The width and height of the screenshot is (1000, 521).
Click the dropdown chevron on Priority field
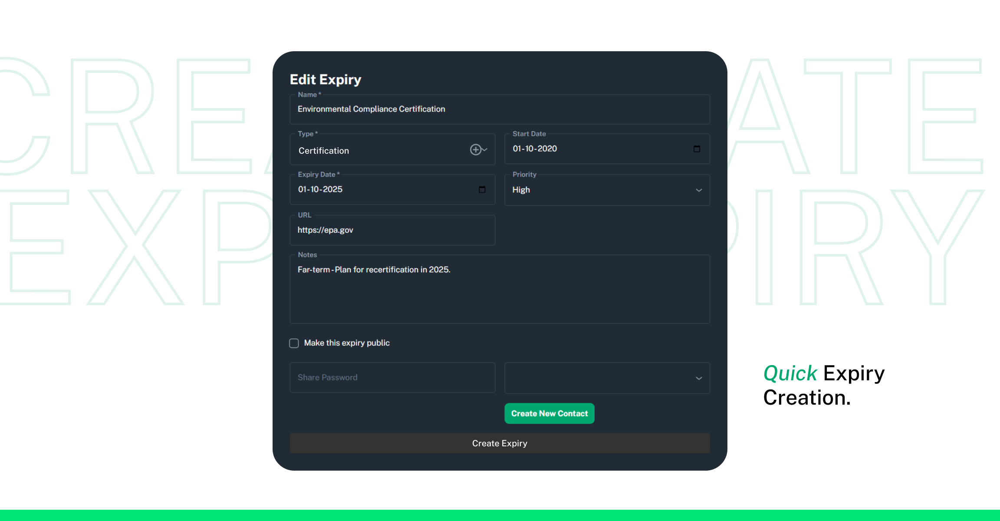coord(699,191)
